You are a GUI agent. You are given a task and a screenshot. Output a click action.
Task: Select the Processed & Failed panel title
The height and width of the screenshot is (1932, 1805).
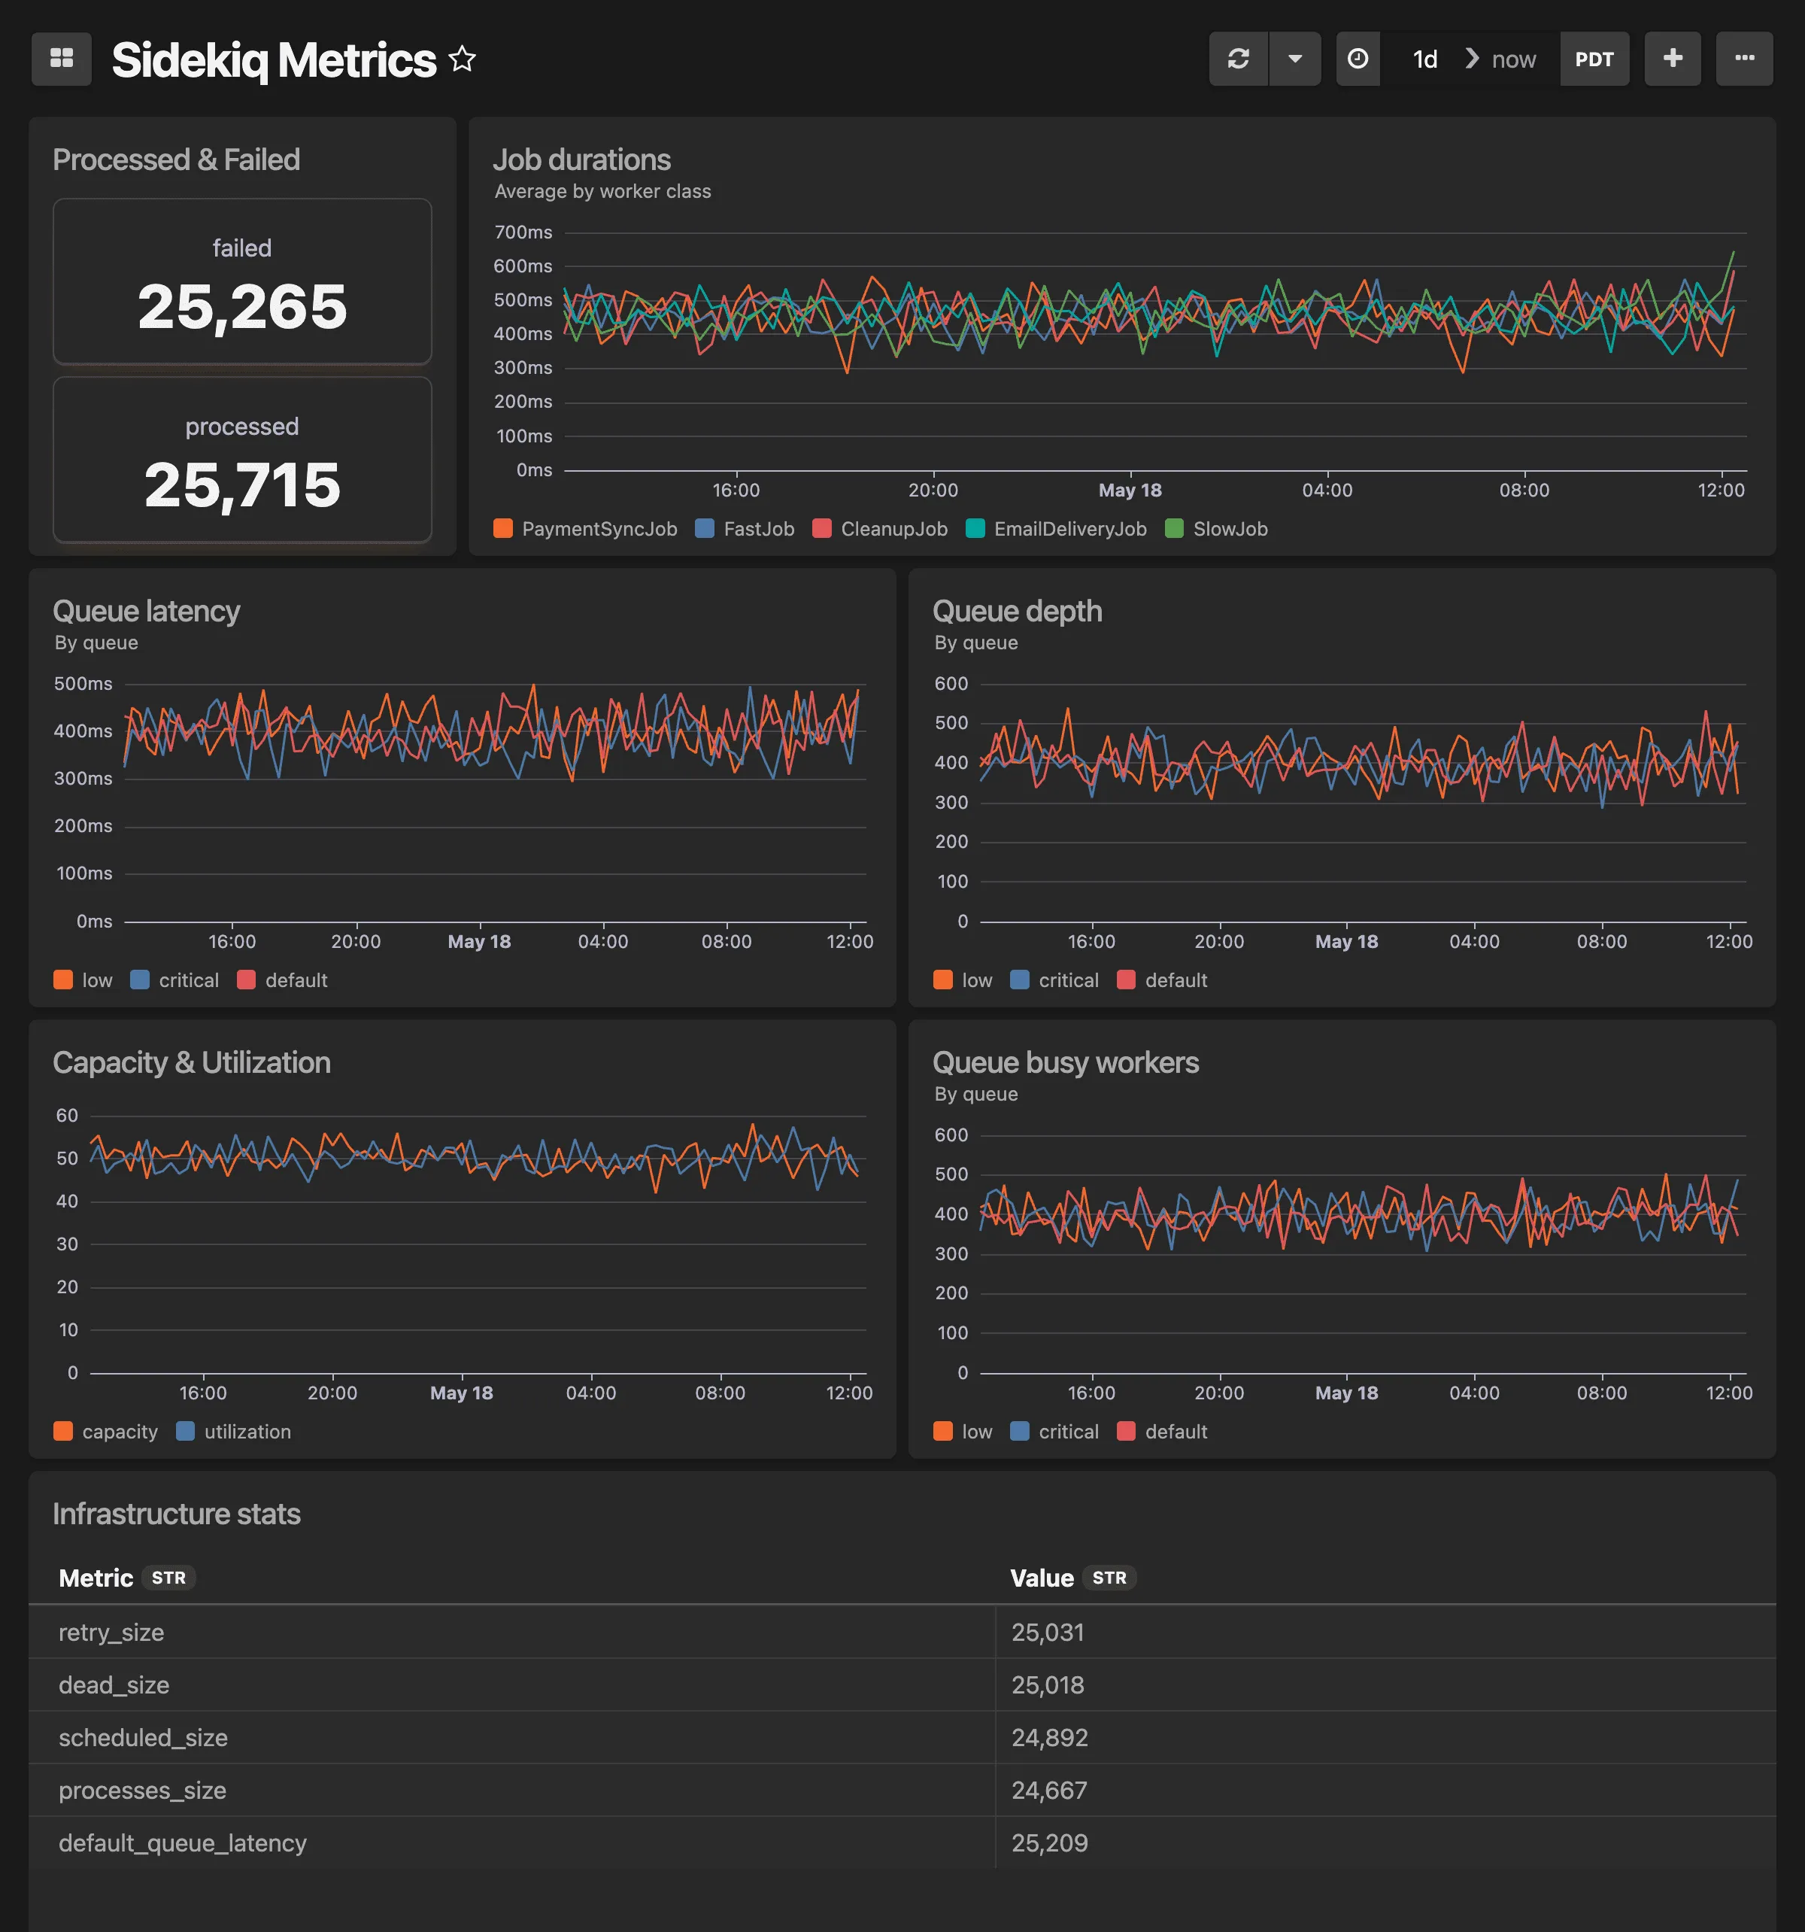tap(177, 159)
